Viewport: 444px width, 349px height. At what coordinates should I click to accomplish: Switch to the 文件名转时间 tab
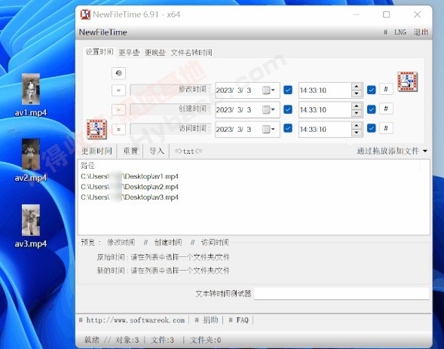pos(191,52)
